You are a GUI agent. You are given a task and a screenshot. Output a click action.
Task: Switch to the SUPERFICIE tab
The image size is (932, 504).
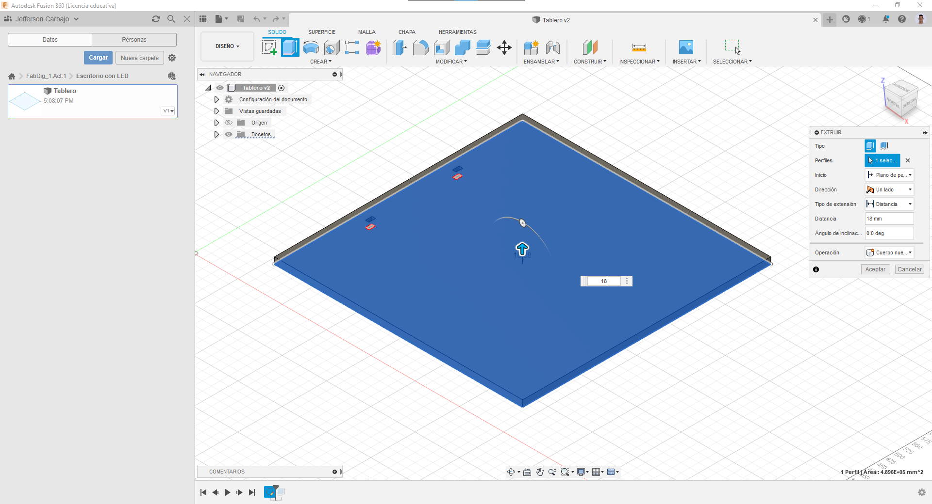click(321, 32)
